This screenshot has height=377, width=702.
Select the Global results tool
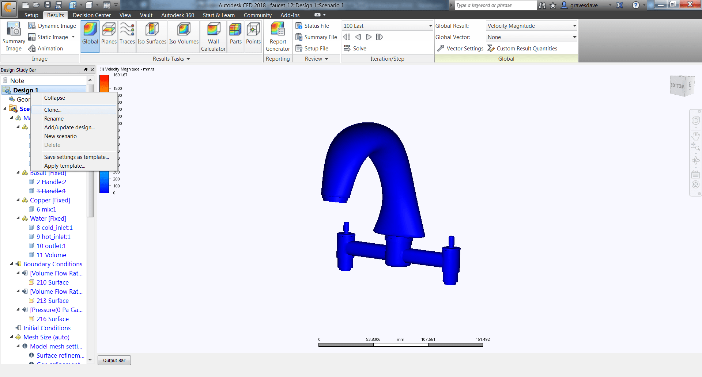90,35
